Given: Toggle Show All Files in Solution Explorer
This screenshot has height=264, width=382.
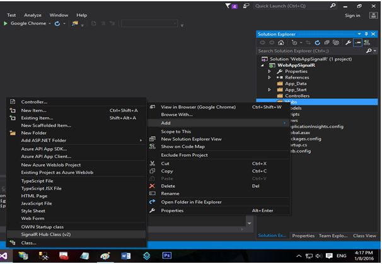Looking at the screenshot, I should pos(336,43).
